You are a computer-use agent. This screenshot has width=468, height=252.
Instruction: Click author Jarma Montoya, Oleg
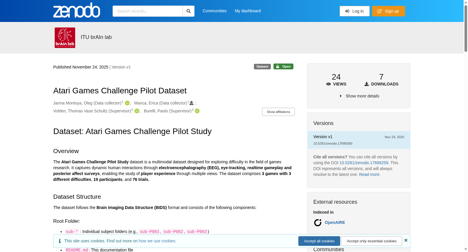tap(87, 103)
